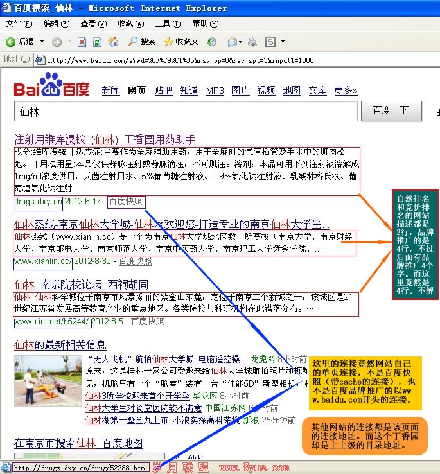Expand the dropdown arrow beside S icon
440x474 pixels.
(x=283, y=41)
